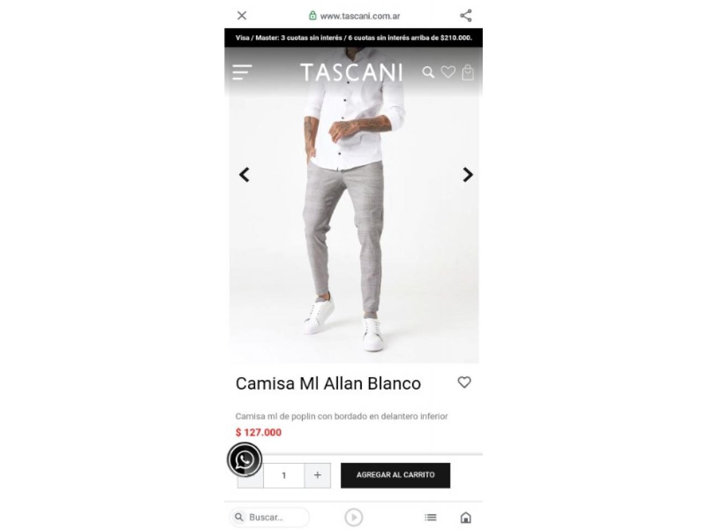Open the hamburger menu beside TASCANI logo
707x530 pixels.
coord(242,72)
